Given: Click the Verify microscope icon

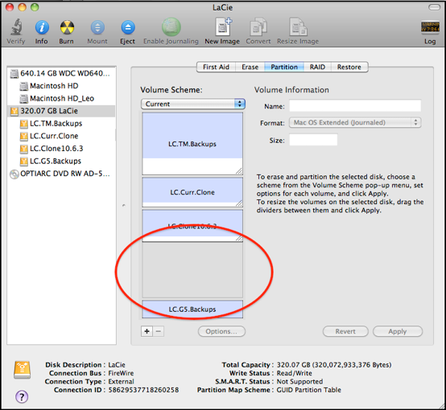Looking at the screenshot, I should pyautogui.click(x=16, y=27).
